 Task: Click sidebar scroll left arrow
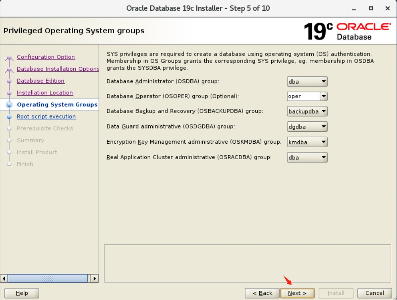tap(4, 279)
